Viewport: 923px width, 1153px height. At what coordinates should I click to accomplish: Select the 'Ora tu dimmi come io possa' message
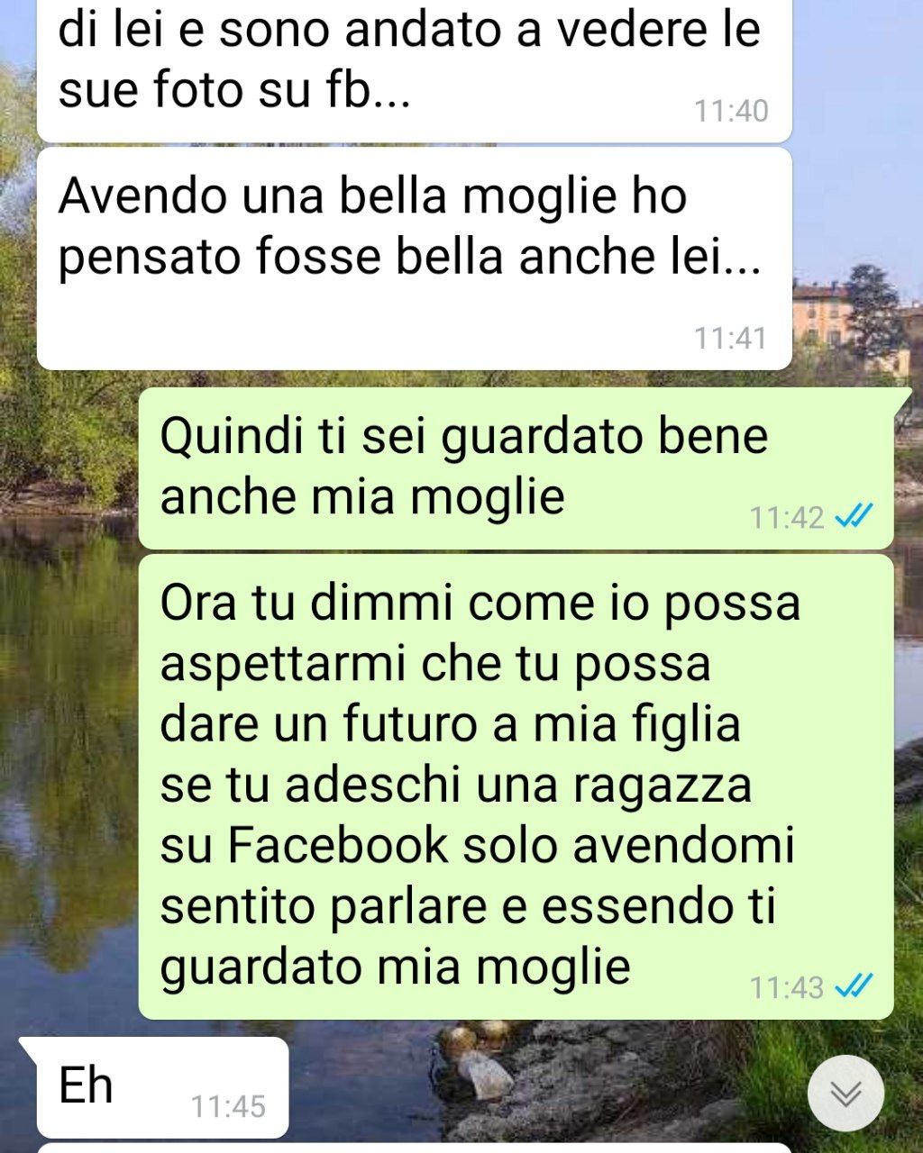(x=516, y=786)
